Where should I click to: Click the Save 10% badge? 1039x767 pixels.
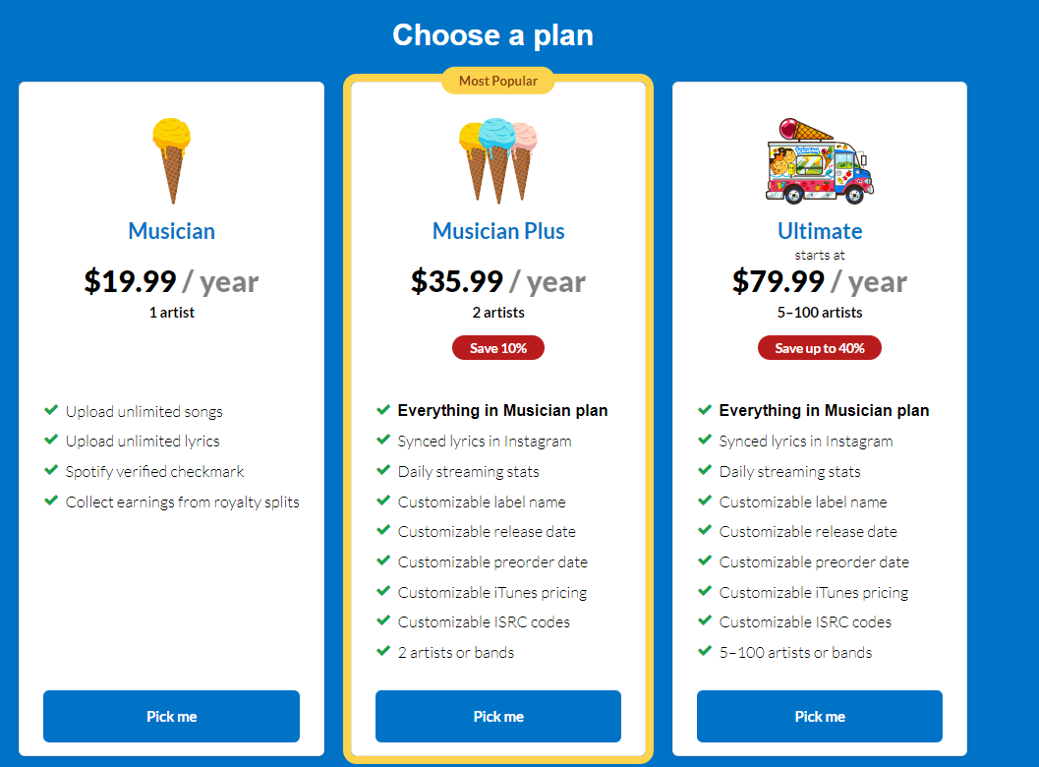[x=498, y=348]
